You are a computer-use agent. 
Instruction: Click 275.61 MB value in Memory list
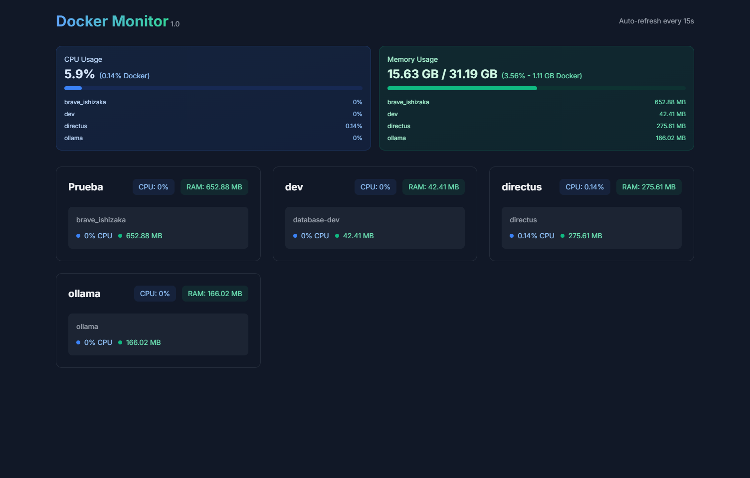pos(671,126)
